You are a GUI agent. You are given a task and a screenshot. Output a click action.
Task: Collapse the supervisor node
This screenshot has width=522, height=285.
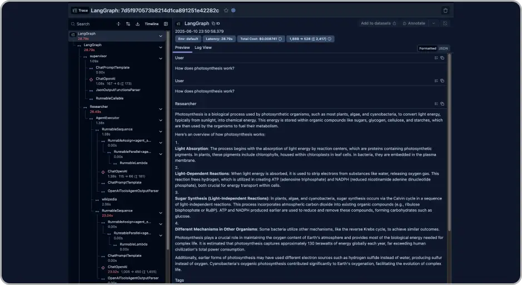point(161,58)
